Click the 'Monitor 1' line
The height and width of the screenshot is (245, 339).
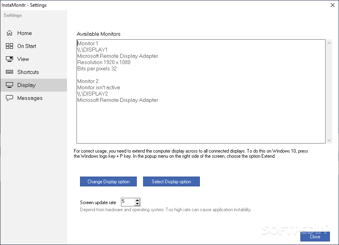point(88,43)
